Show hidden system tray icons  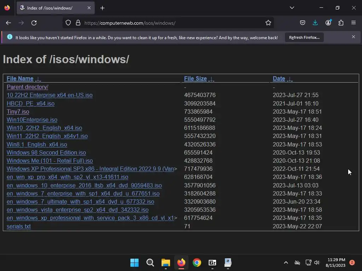286,263
